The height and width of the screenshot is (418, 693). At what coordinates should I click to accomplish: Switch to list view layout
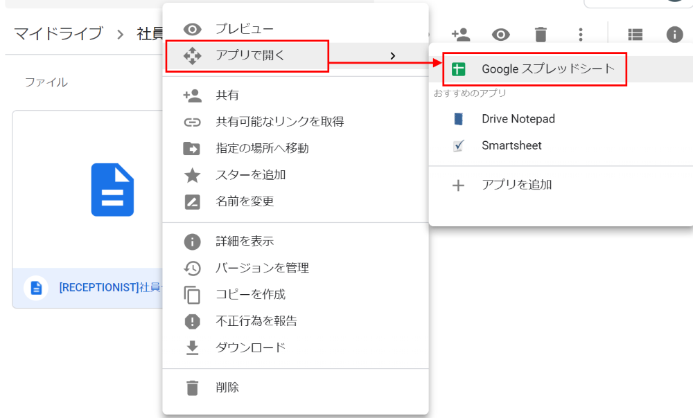click(635, 34)
